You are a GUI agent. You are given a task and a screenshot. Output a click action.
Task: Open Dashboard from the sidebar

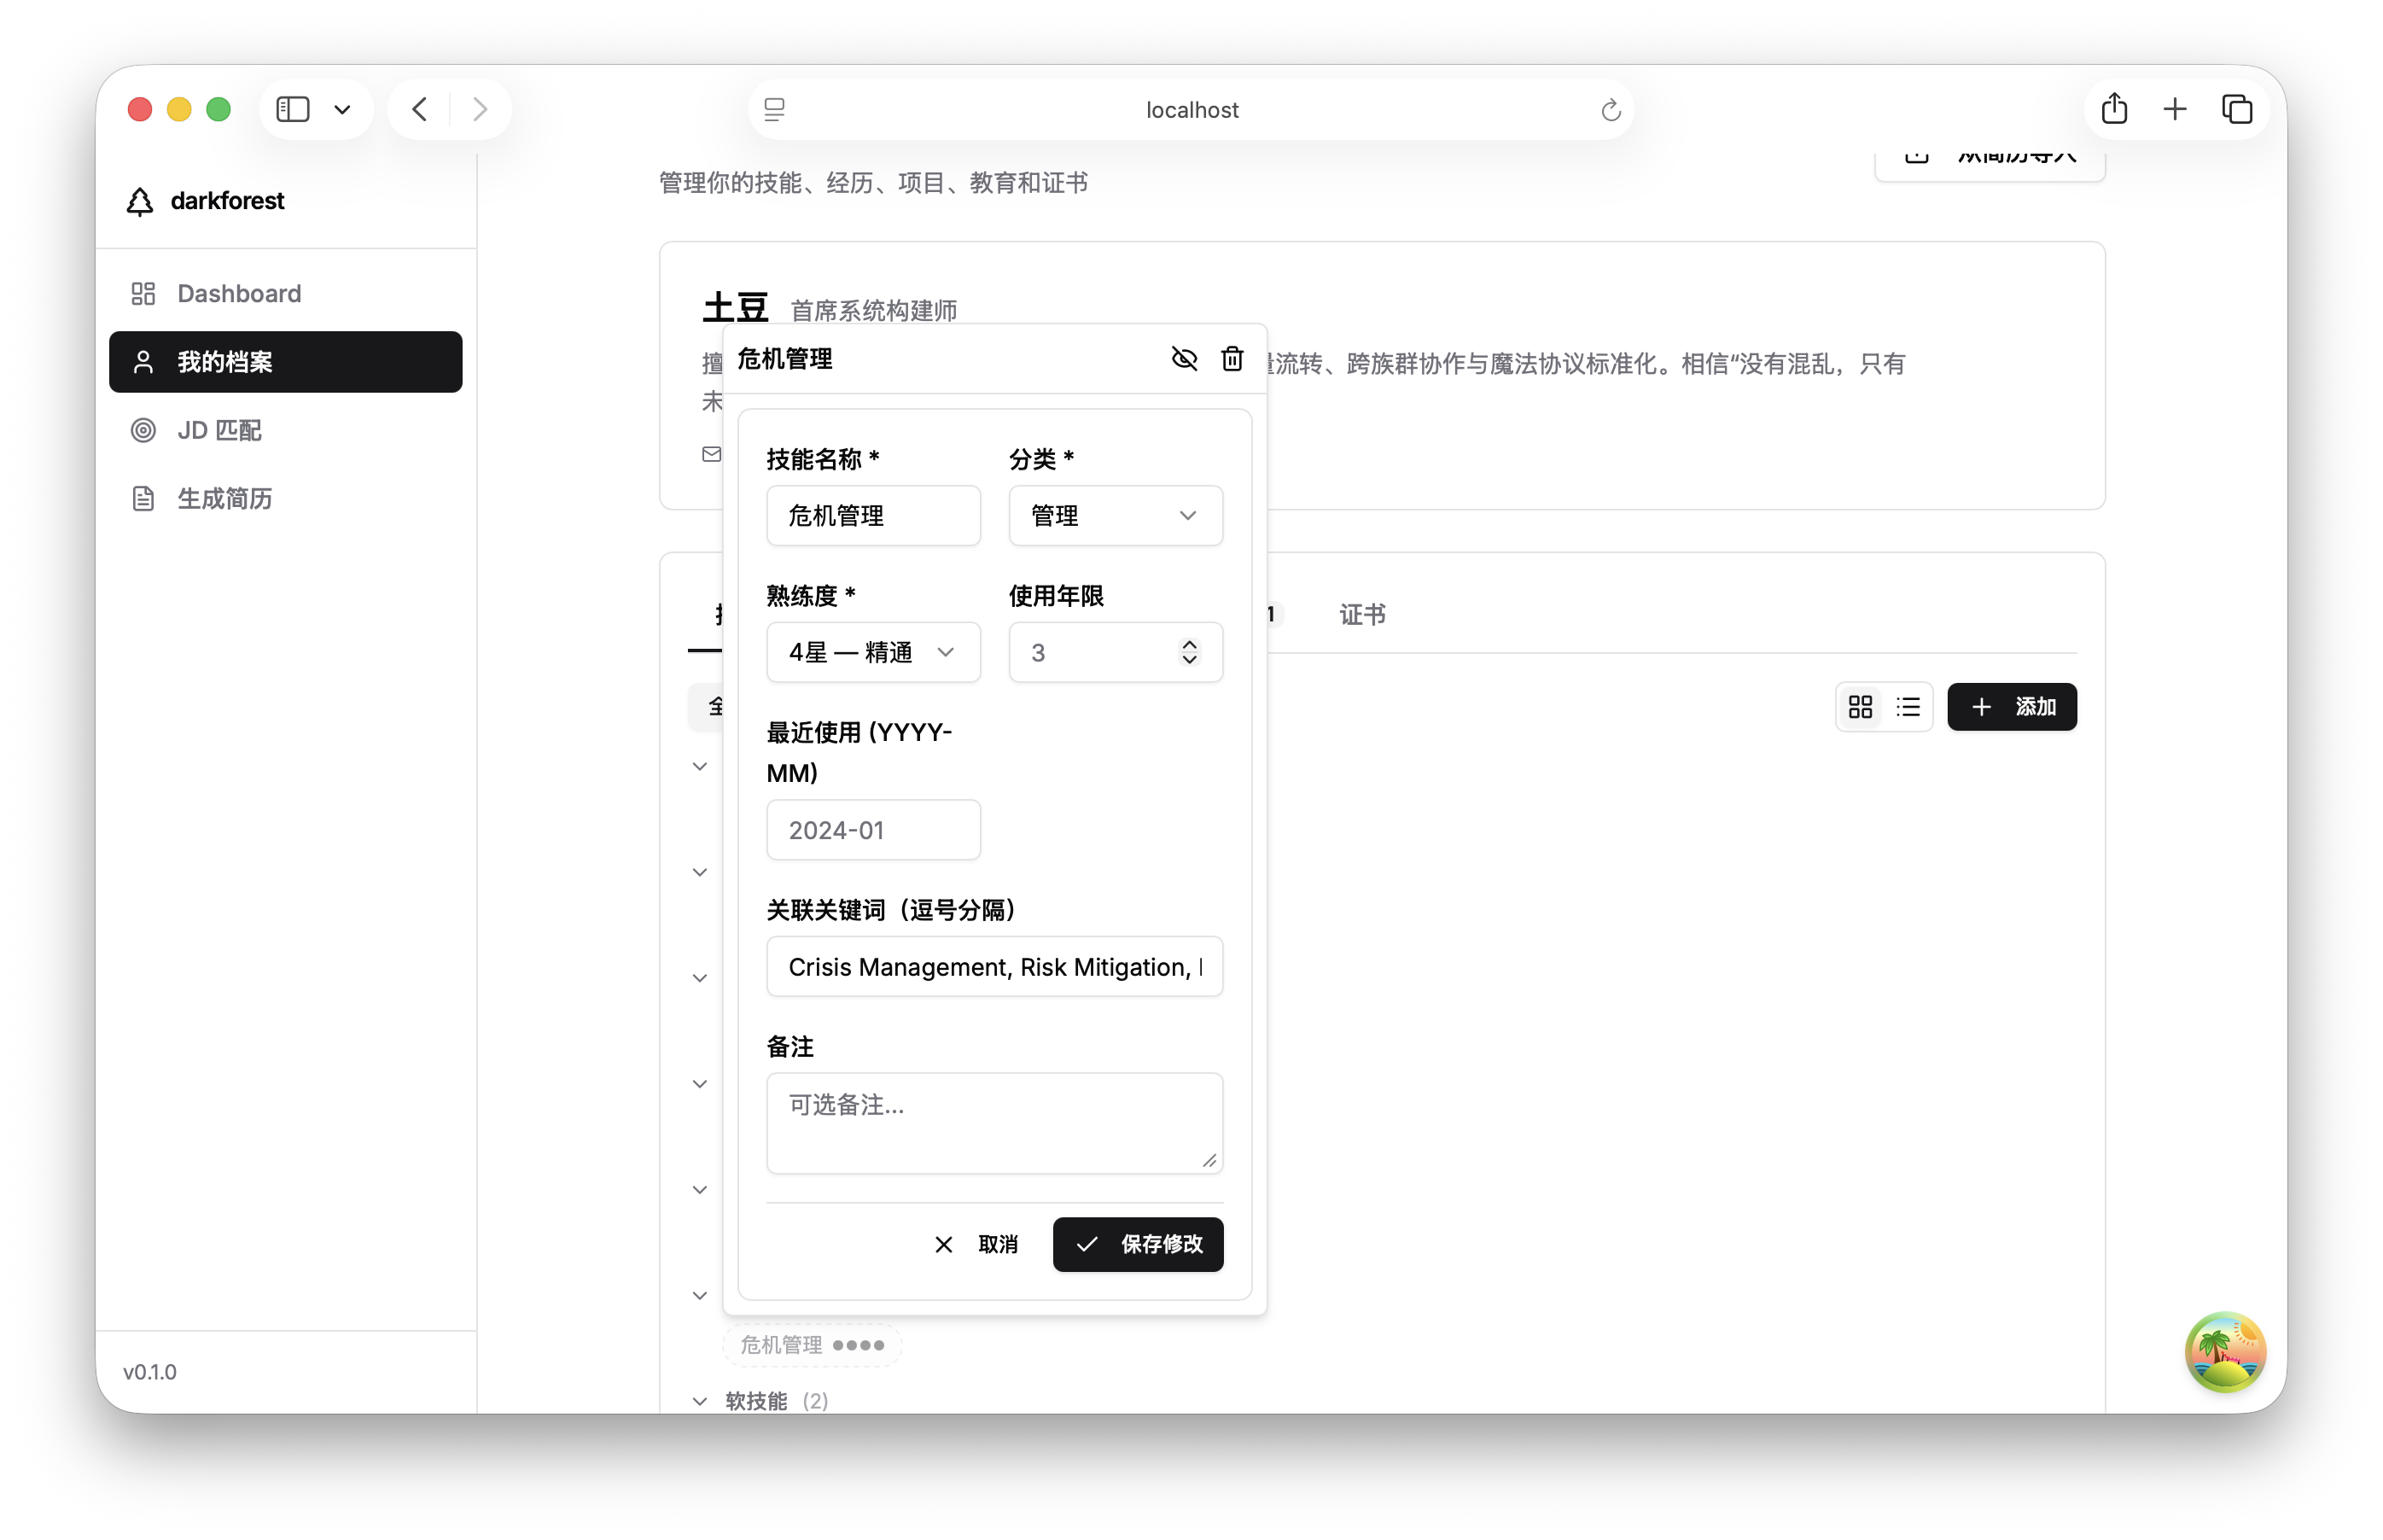click(240, 293)
